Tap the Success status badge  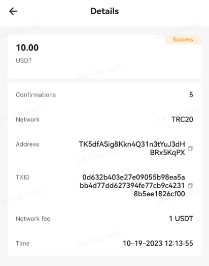[x=183, y=40]
